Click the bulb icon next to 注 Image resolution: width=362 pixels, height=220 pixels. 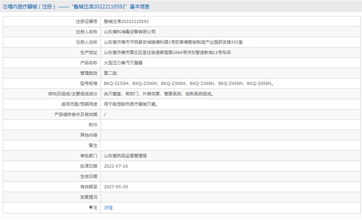[91, 207]
